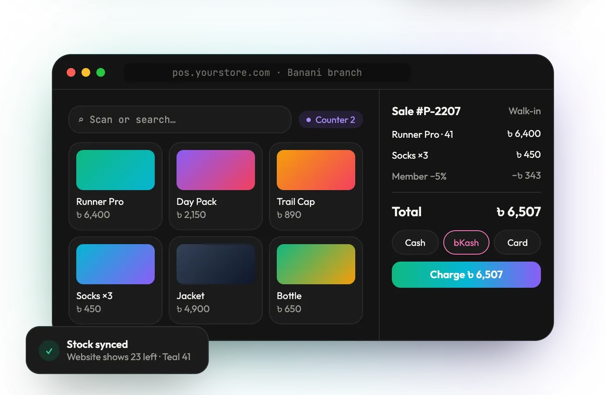Click the green checkmark icon in Stock synced toast
The height and width of the screenshot is (395, 605).
point(49,351)
